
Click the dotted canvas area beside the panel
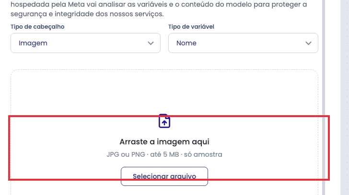345,97
